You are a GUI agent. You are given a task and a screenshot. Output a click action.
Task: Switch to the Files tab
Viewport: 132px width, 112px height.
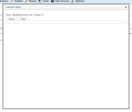(x=23, y=19)
